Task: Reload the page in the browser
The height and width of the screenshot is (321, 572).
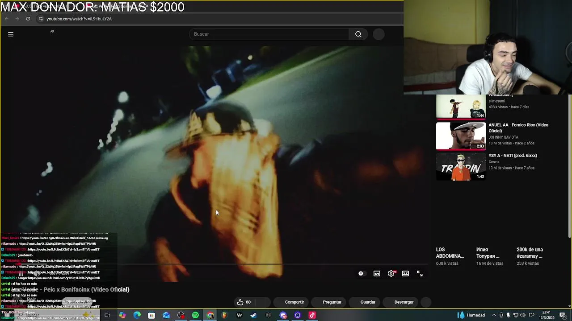Action: [28, 19]
